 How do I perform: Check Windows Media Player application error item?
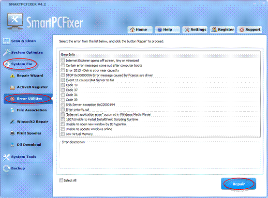[x=63, y=114]
